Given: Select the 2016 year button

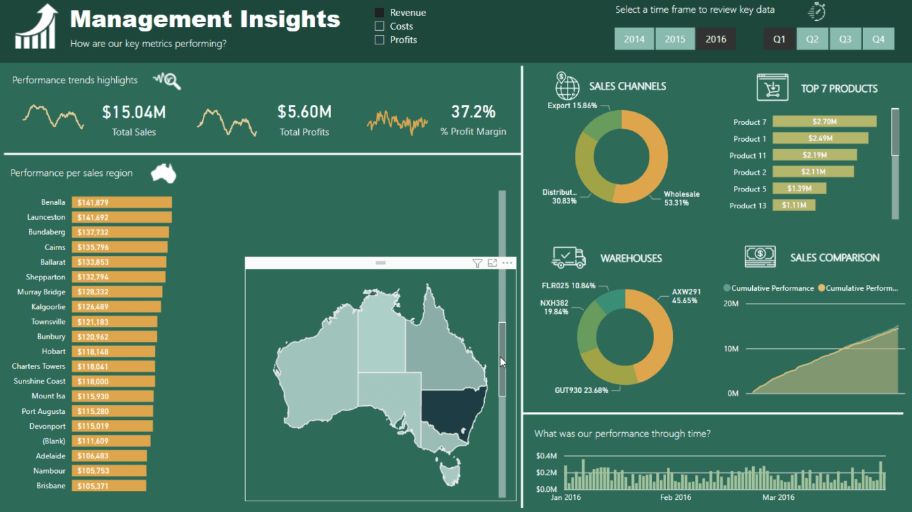Looking at the screenshot, I should (x=716, y=39).
